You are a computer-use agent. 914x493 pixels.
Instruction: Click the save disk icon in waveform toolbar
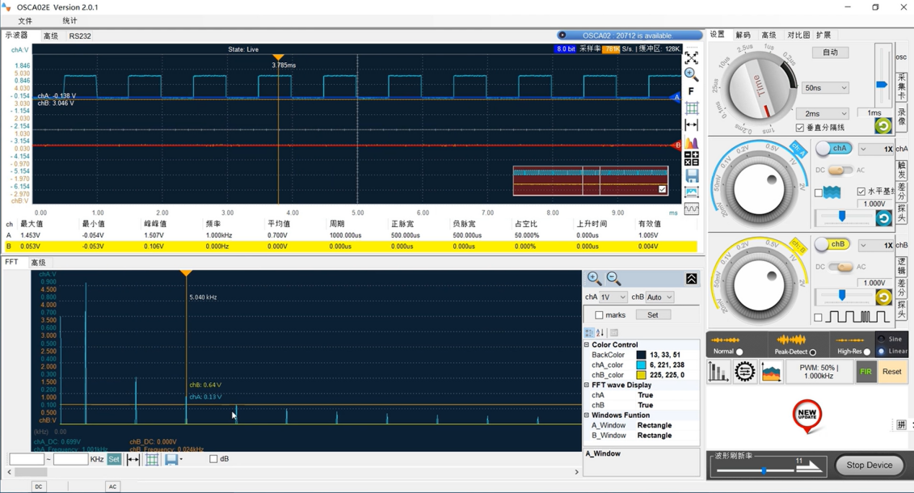coord(692,175)
